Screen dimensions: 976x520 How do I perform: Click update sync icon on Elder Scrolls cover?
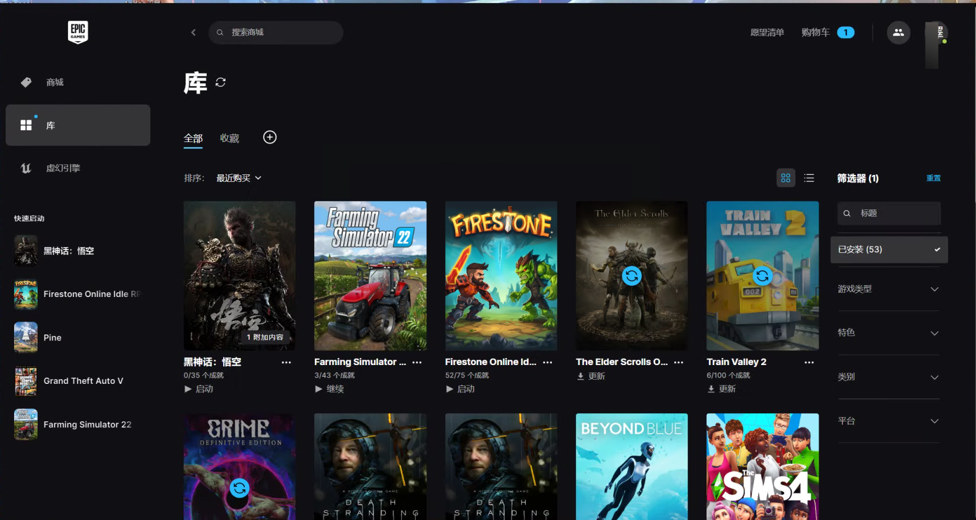631,276
